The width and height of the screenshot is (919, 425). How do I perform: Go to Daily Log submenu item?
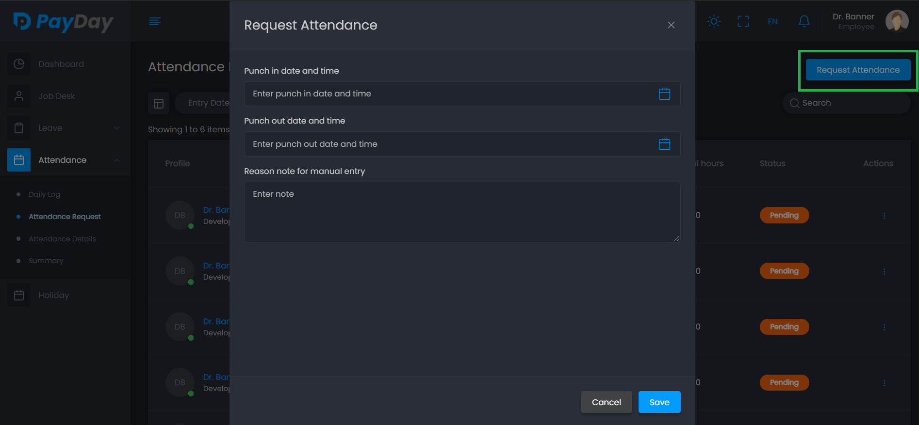click(44, 194)
